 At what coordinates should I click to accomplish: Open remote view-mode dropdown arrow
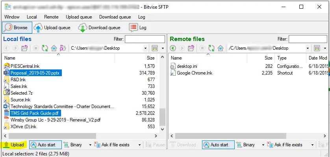(x=325, y=48)
